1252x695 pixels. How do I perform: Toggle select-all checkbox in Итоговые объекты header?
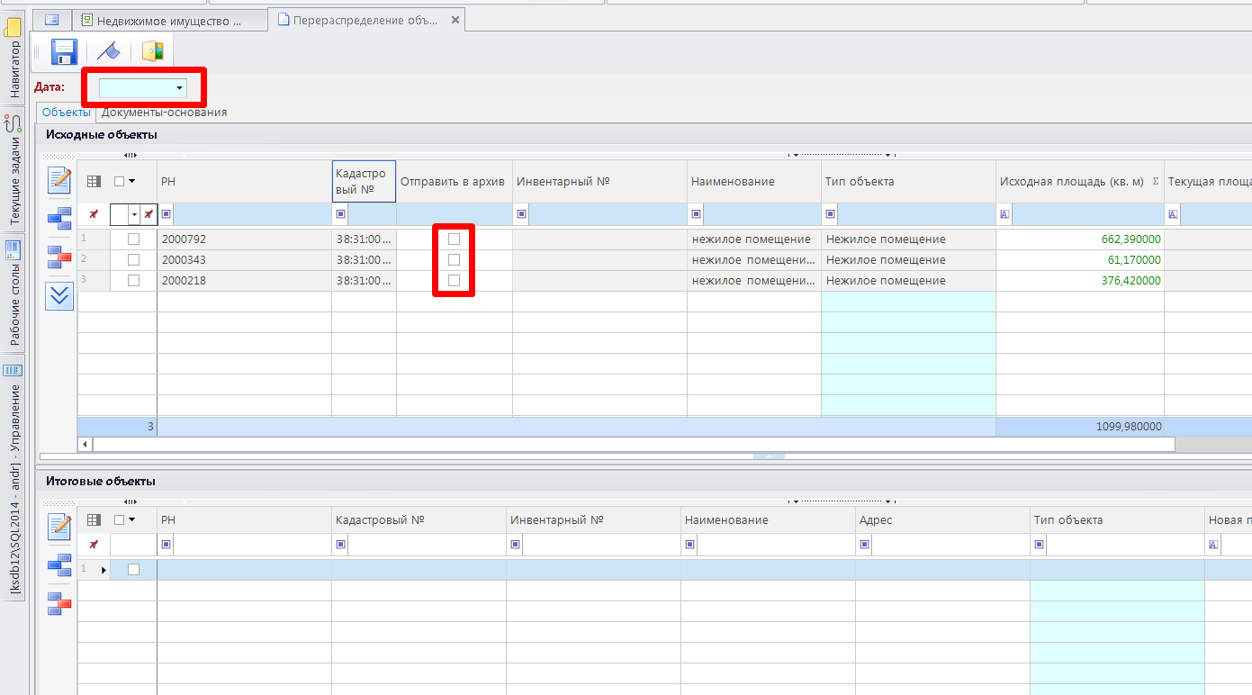pos(120,519)
